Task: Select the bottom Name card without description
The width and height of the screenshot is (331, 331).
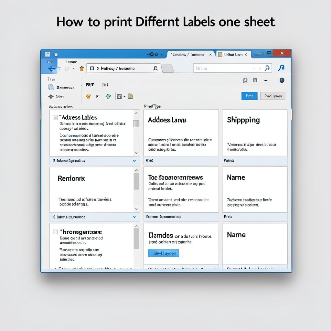Action: pyautogui.click(x=255, y=244)
